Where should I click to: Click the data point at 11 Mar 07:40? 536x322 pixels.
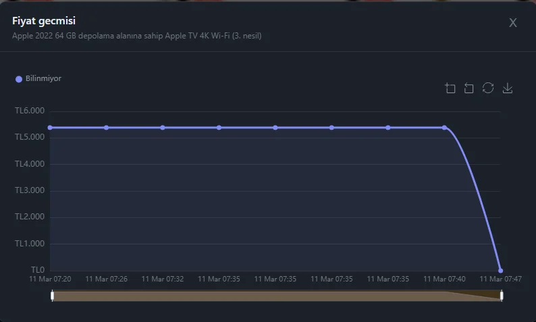click(x=444, y=128)
